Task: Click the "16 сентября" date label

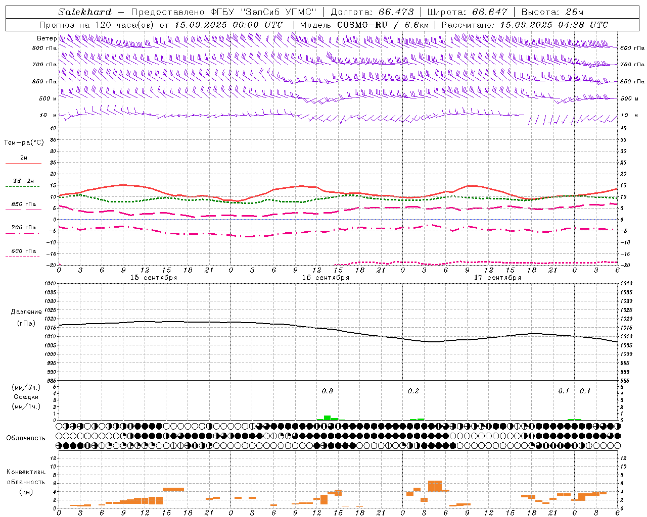Action: pos(326,278)
